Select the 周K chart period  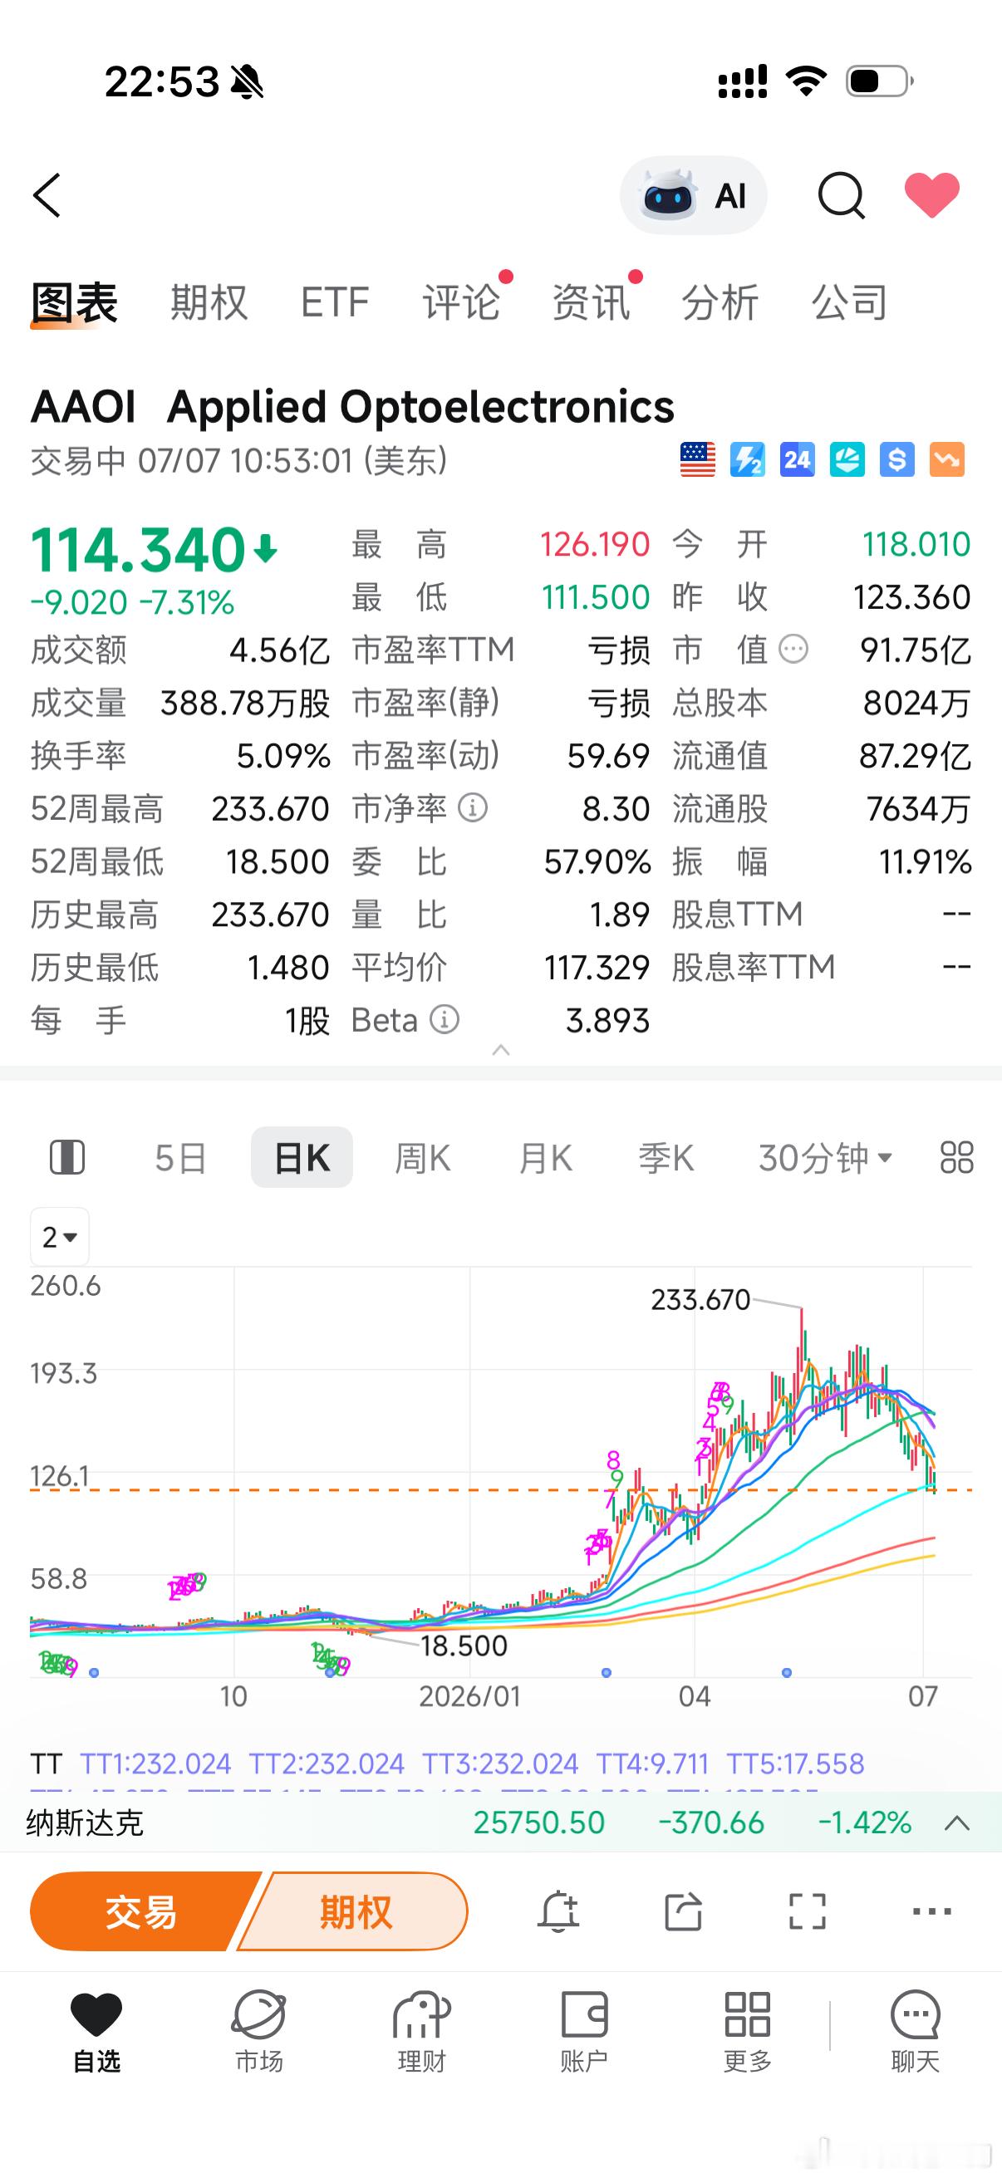click(x=423, y=1157)
